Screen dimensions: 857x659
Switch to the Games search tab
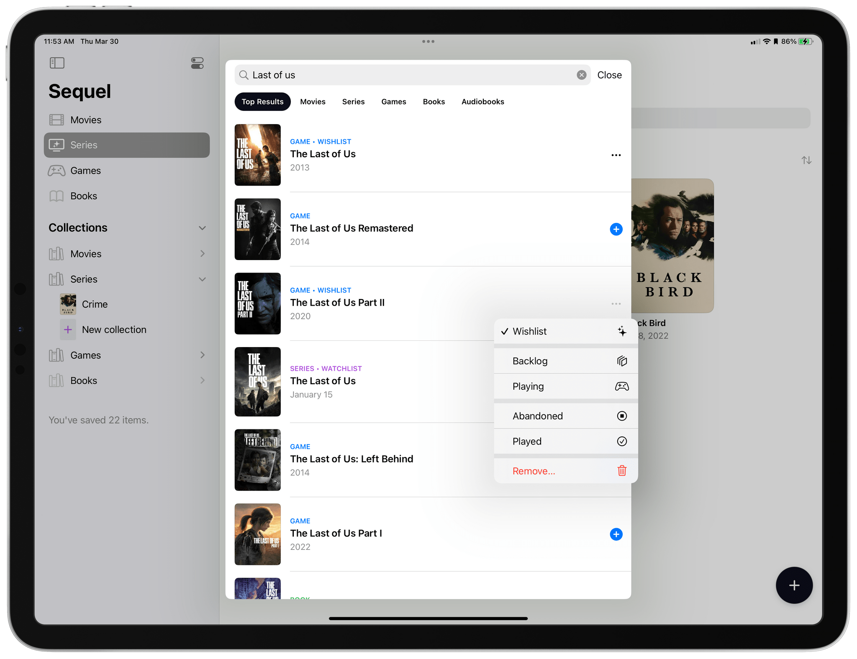[x=393, y=102]
